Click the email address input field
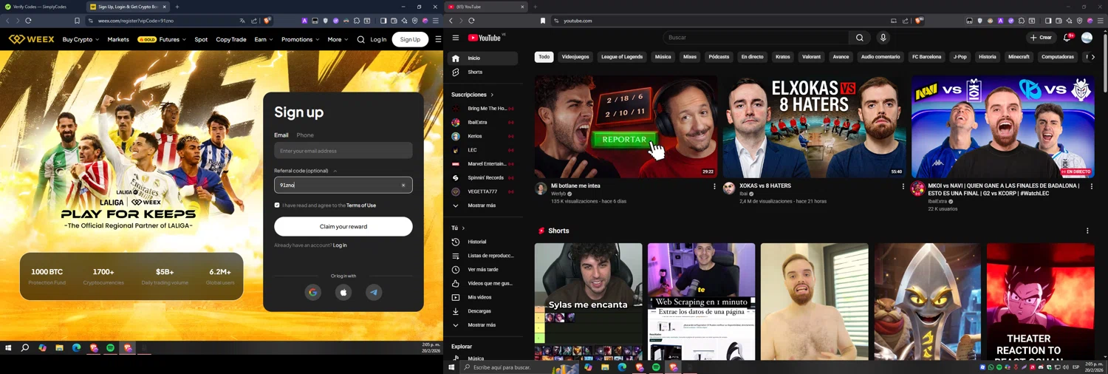 pos(343,151)
